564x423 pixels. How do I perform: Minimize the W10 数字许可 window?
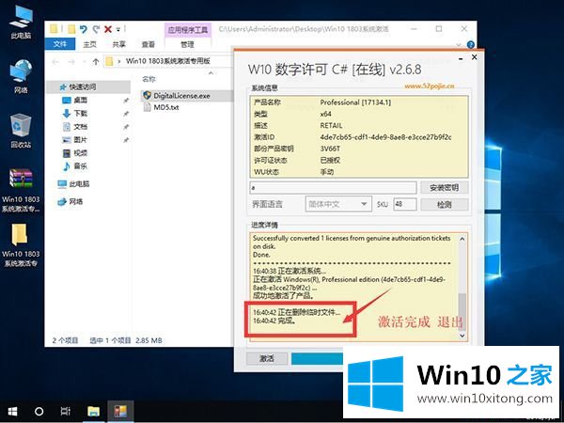(461, 58)
